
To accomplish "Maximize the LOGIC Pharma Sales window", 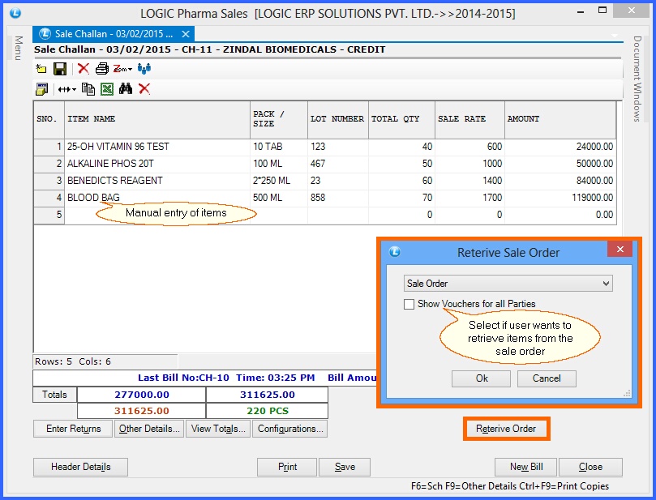I will 602,11.
